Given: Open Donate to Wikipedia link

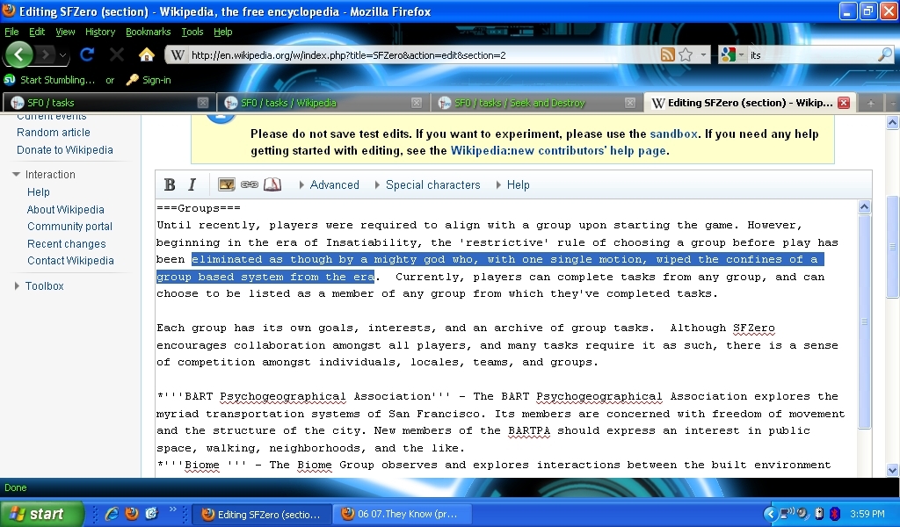Looking at the screenshot, I should [65, 150].
